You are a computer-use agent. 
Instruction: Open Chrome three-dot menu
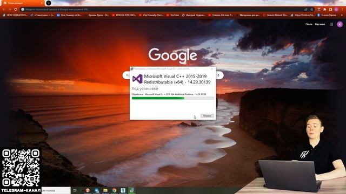(x=342, y=10)
